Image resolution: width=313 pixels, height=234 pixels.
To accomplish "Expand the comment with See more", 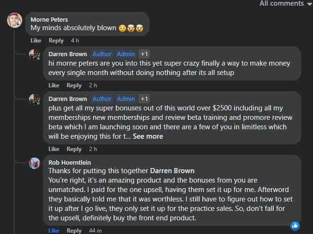I will (x=148, y=136).
